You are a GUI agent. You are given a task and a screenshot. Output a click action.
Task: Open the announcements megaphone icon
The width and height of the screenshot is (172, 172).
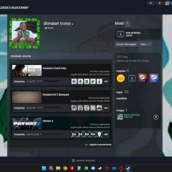pos(150,3)
